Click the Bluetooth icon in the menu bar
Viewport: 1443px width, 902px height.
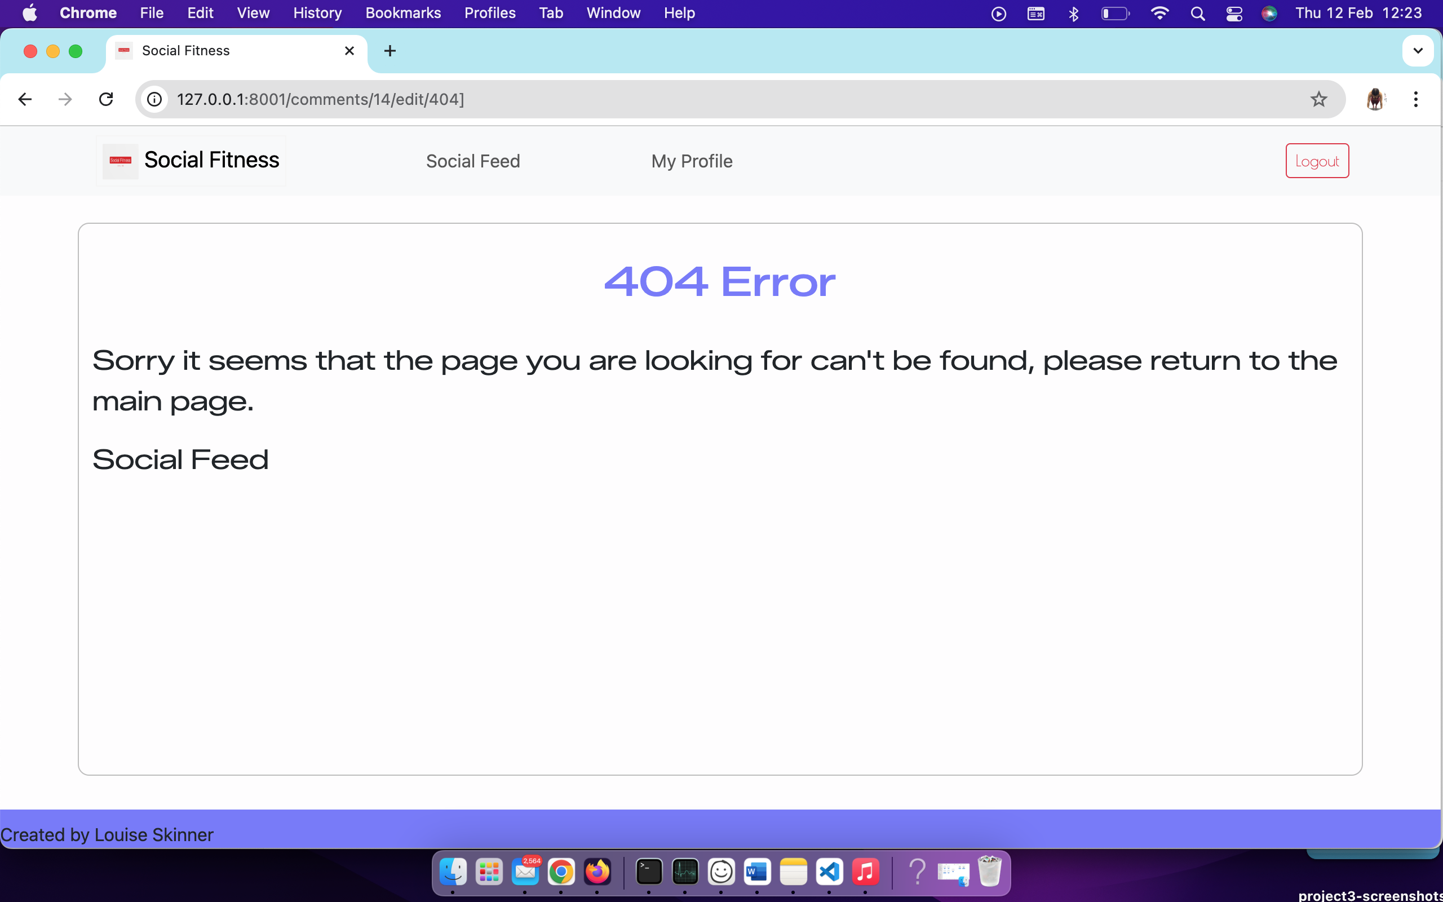1073,12
